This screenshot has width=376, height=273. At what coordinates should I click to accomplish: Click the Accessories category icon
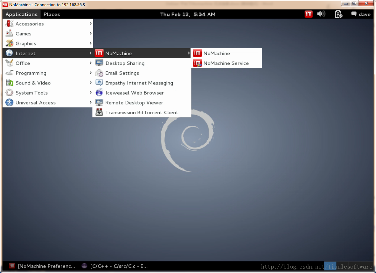9,23
